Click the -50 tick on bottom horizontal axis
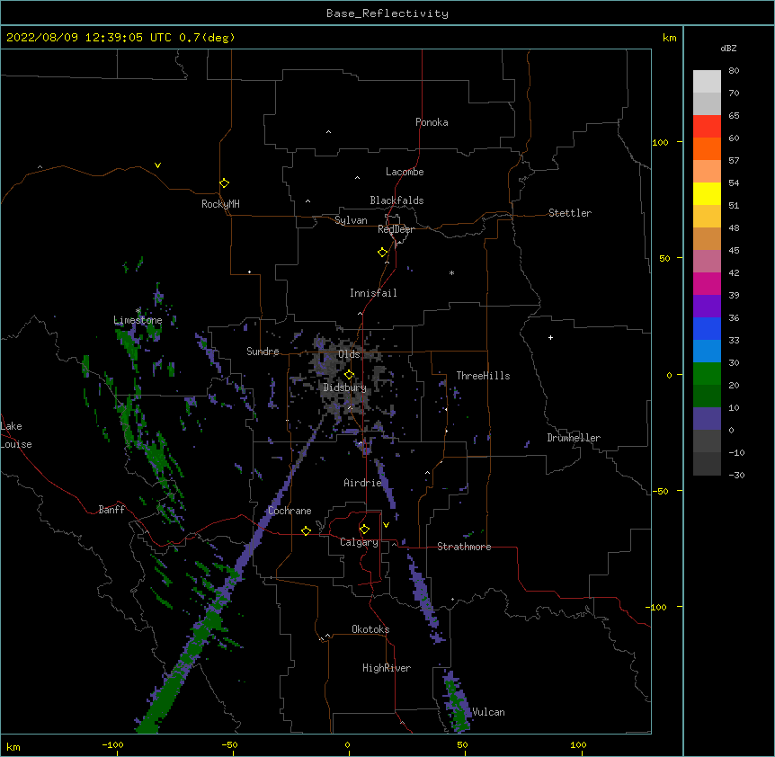This screenshot has width=775, height=757. [x=230, y=744]
